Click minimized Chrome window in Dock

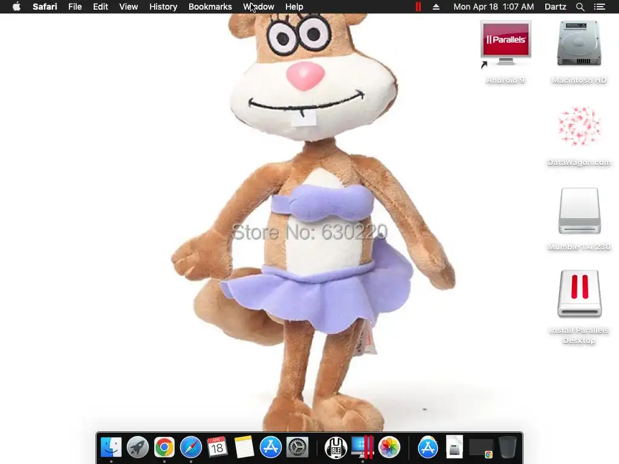481,448
